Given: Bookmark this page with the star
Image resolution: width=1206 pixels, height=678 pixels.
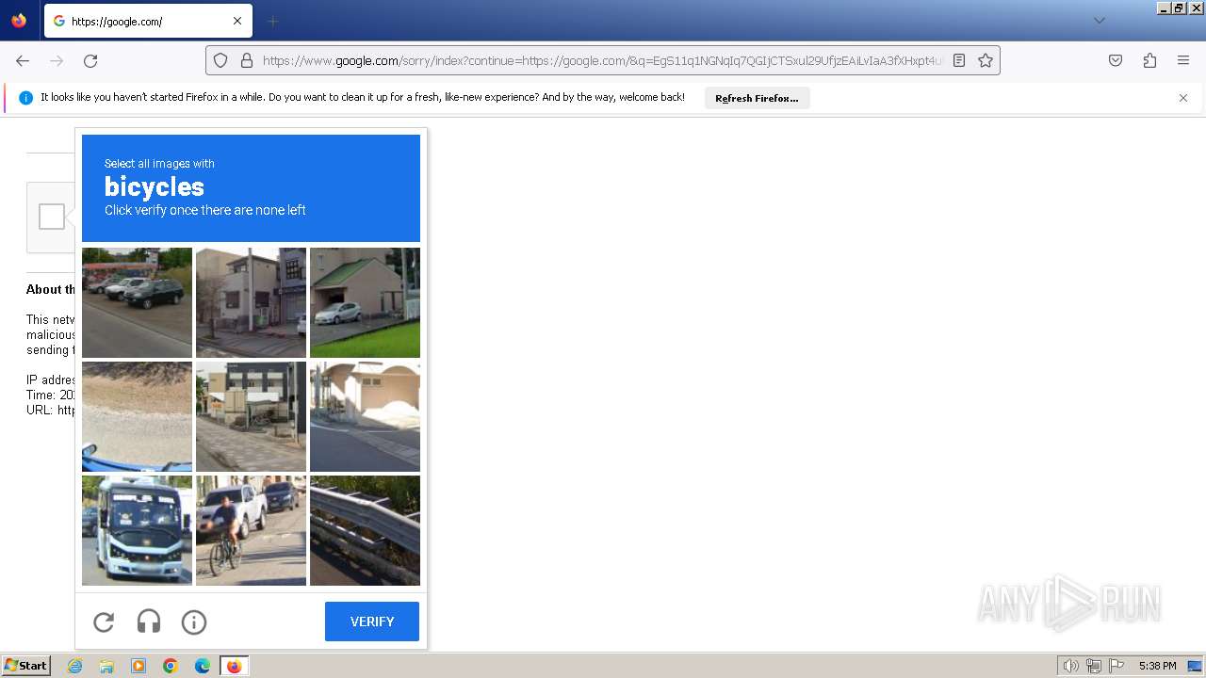Looking at the screenshot, I should (x=986, y=60).
